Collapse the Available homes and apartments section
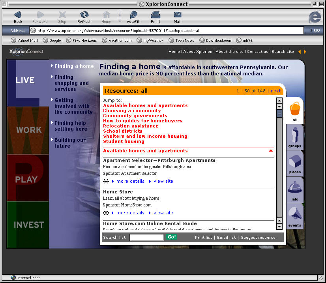Viewport: 326px width, 283px height. coord(271,151)
